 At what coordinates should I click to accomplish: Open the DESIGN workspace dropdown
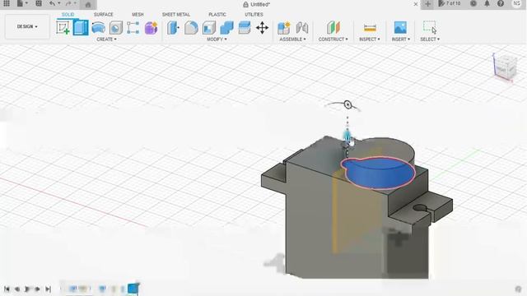point(27,26)
